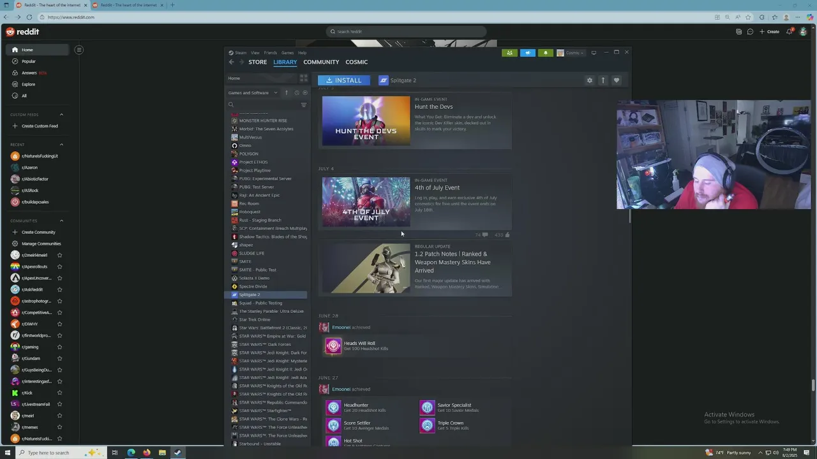Favorite r/gaming with its star
The width and height of the screenshot is (817, 459).
[59, 347]
